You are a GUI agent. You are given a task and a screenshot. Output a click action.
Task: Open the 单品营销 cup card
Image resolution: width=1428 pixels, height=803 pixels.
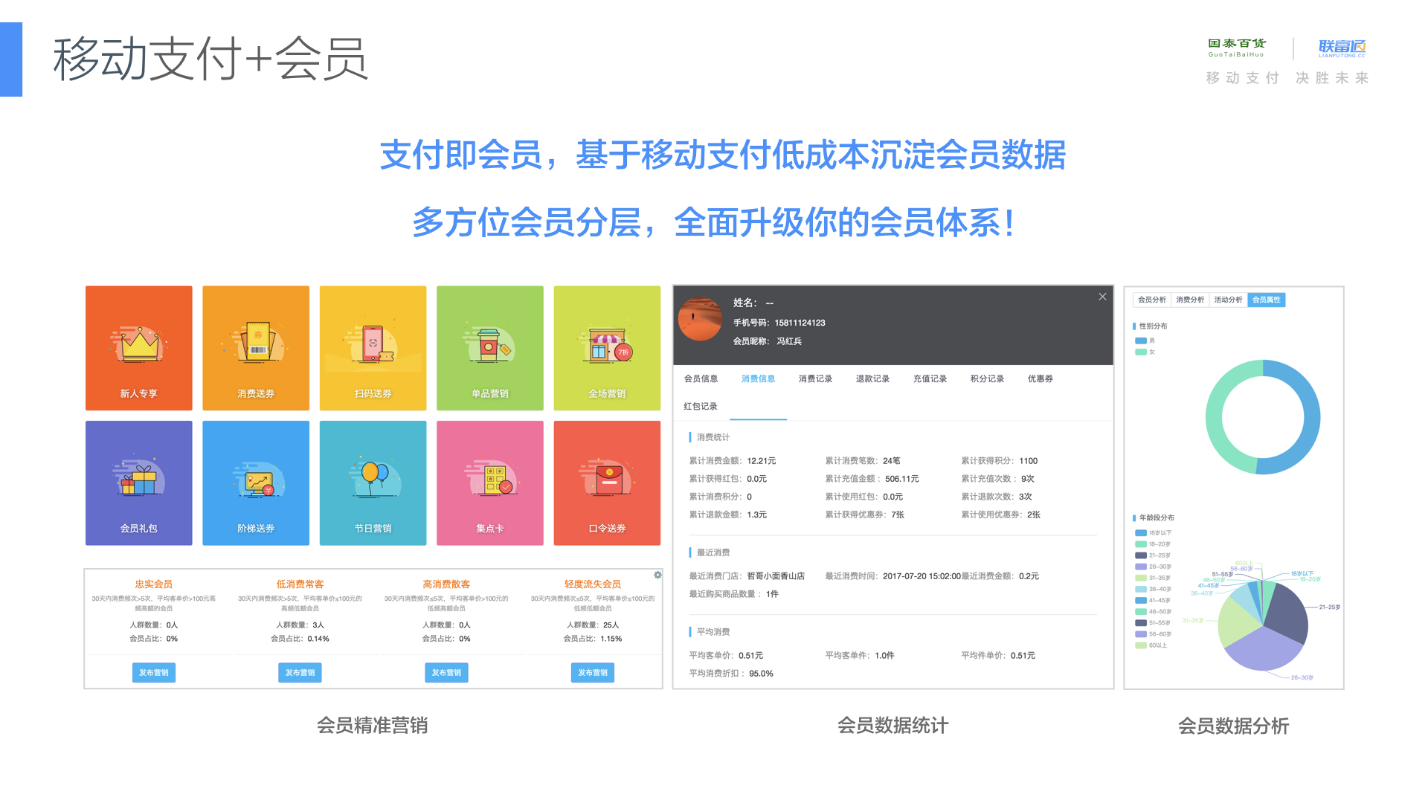[490, 348]
